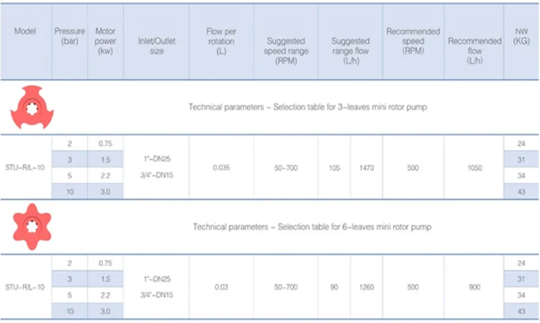Select the Inlet/Outlet size header
The height and width of the screenshot is (323, 540).
(x=156, y=46)
